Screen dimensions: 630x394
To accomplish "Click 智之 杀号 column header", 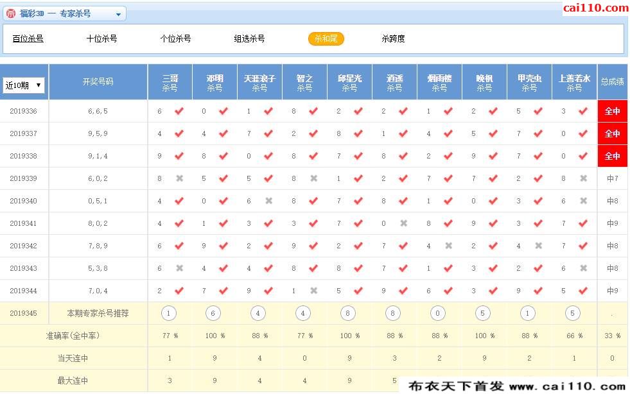I will click(x=305, y=83).
